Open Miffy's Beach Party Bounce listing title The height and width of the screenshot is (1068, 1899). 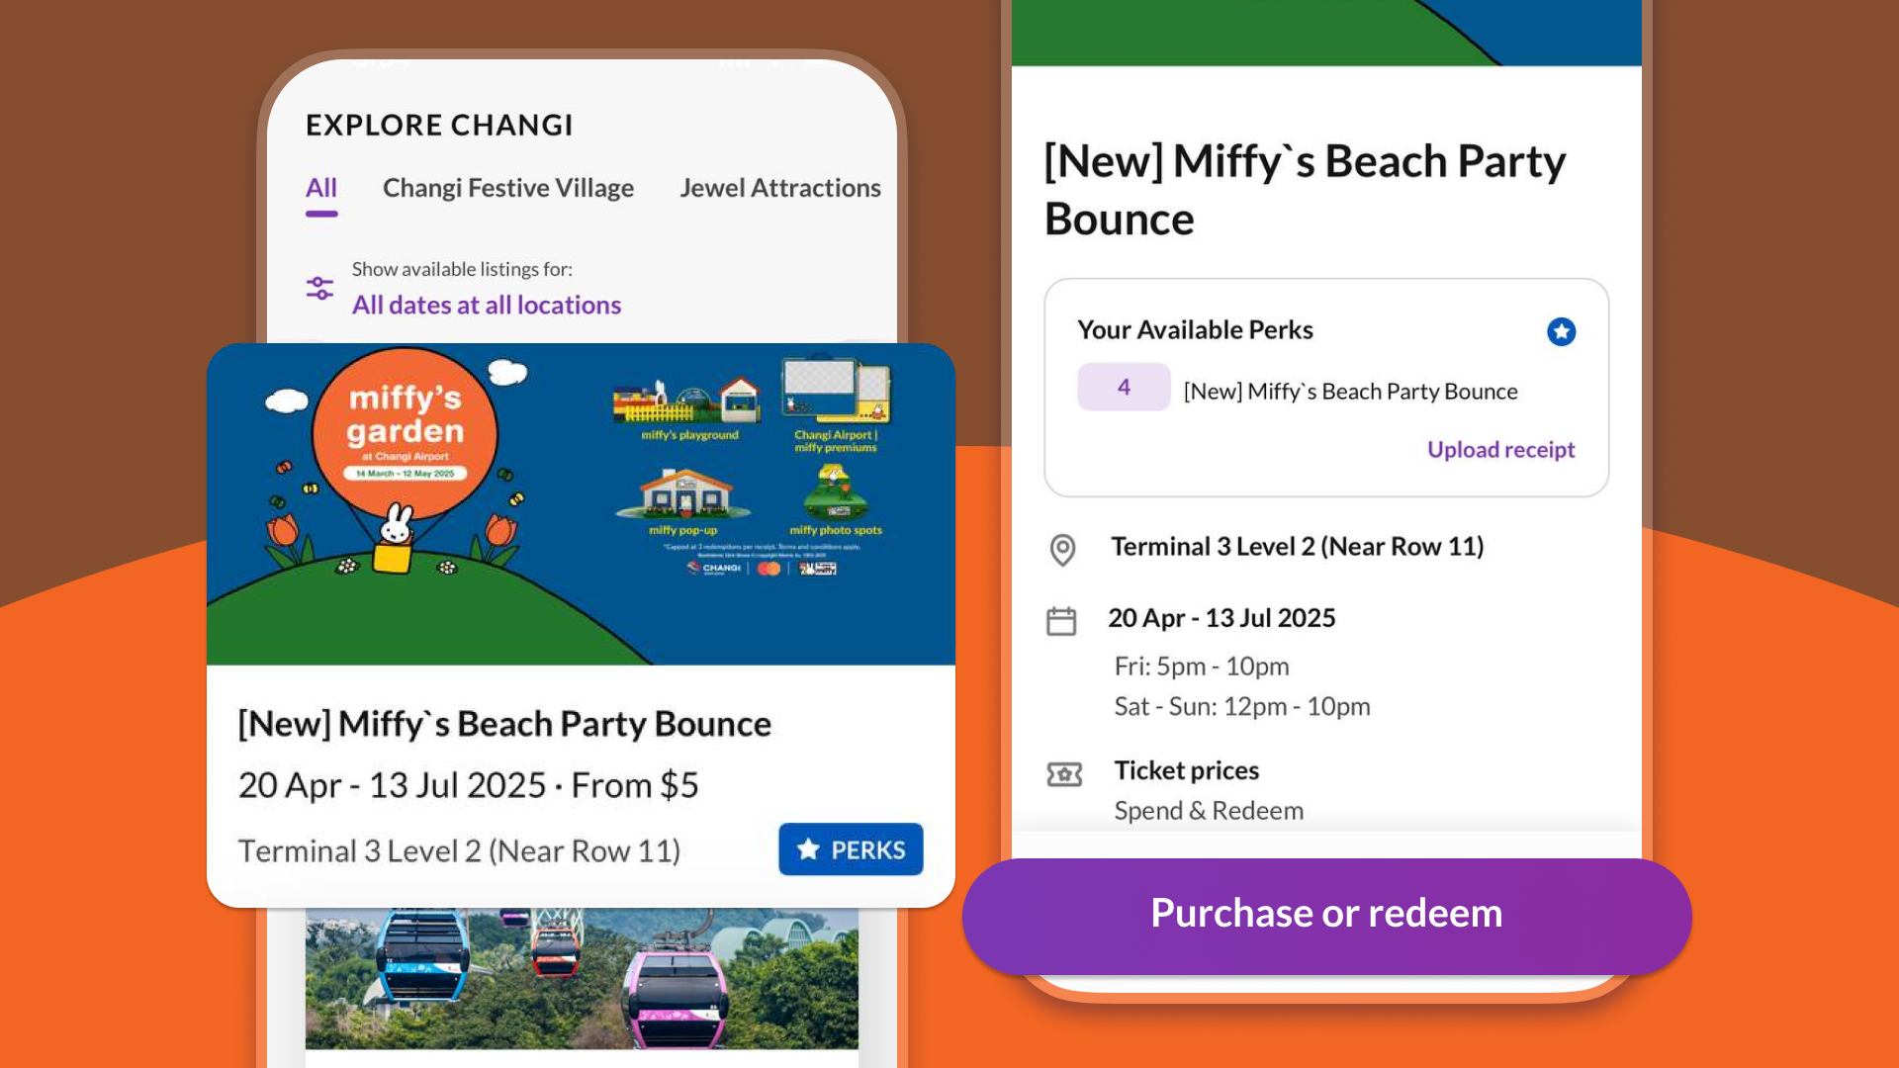pyautogui.click(x=504, y=724)
